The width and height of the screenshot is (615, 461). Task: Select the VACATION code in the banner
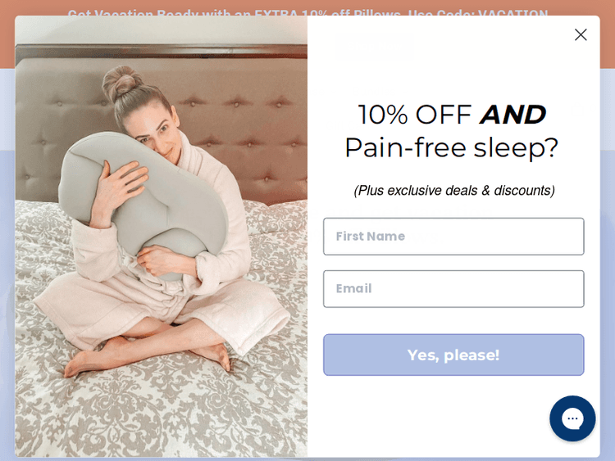(512, 11)
